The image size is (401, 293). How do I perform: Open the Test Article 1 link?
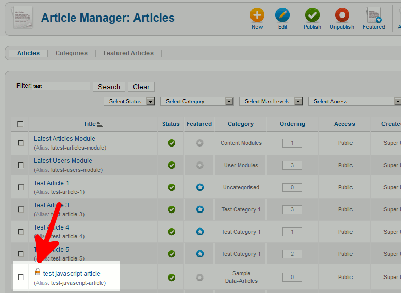[51, 183]
